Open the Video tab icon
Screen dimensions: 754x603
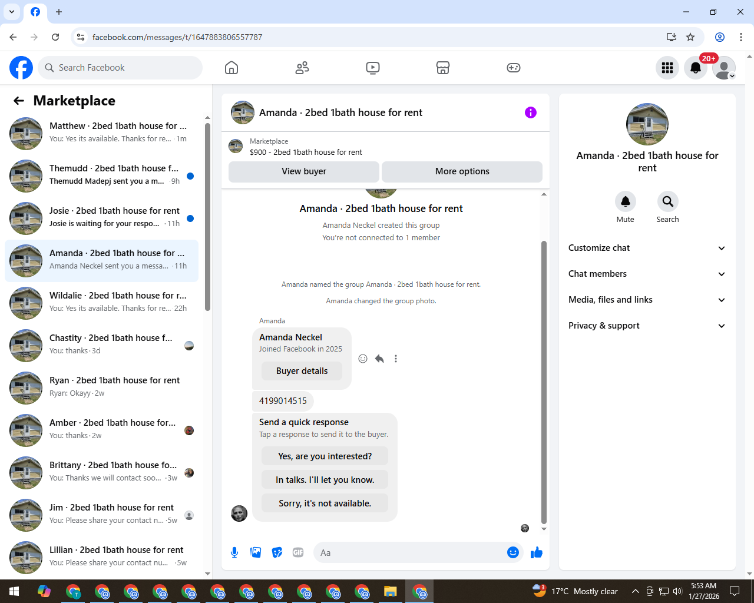point(373,68)
